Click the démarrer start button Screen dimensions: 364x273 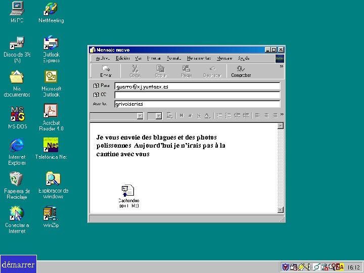[x=18, y=264]
